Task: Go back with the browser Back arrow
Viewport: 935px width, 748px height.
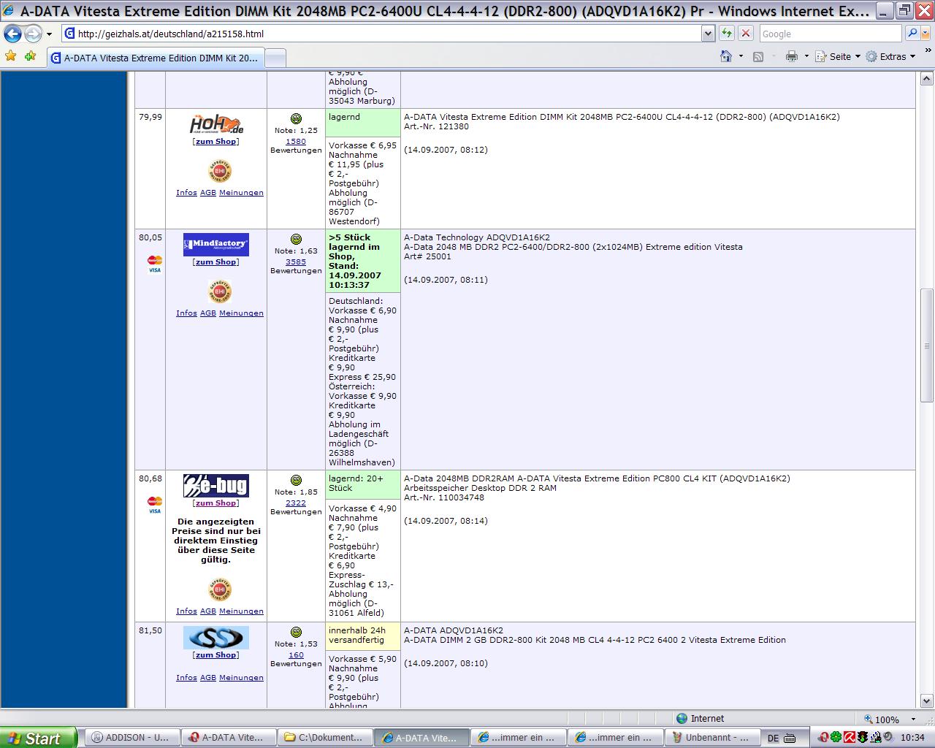Action: (13, 34)
